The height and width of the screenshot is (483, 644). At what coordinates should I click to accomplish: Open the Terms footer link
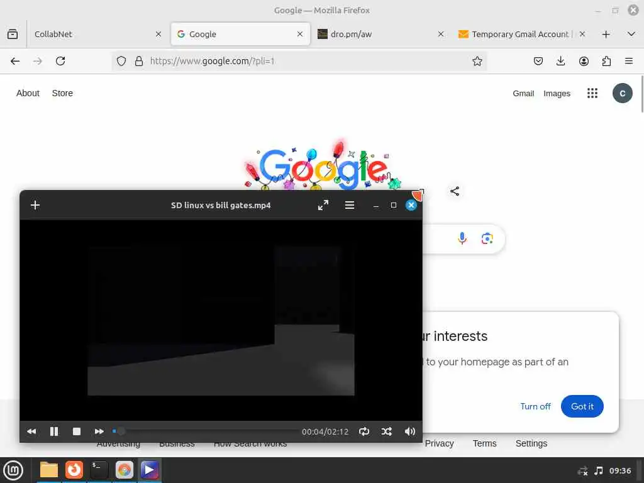(485, 443)
